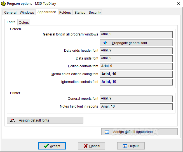This screenshot has width=183, height=152.
Task: Switch to the General tab
Action: click(10, 12)
